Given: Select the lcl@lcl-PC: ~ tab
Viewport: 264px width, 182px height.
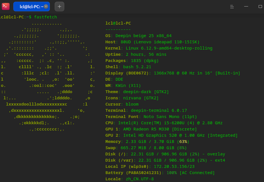Looking at the screenshot, I should pyautogui.click(x=31, y=7).
